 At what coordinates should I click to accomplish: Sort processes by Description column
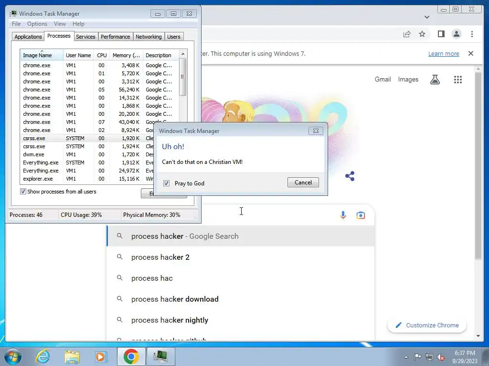pos(160,55)
